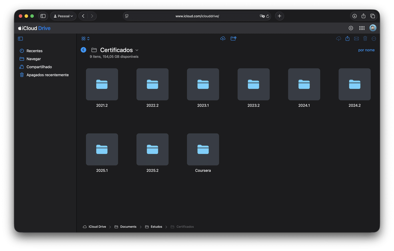Navigate to Documents in the breadcrumb
This screenshot has width=394, height=251.
point(128,227)
